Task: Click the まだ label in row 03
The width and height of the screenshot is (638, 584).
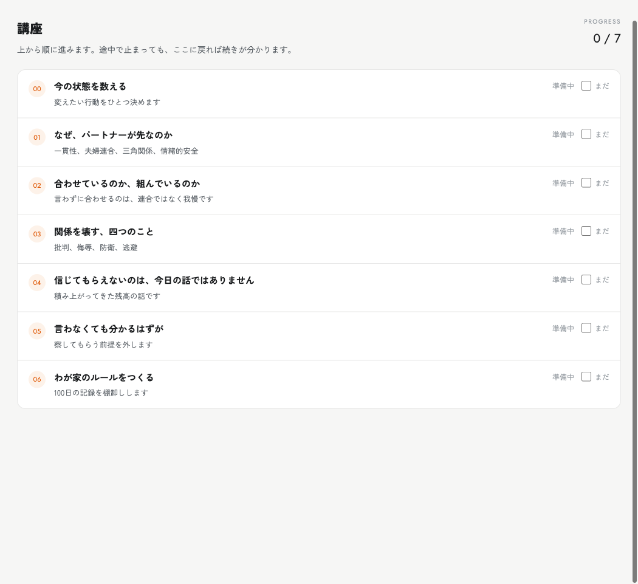Action: [x=602, y=231]
